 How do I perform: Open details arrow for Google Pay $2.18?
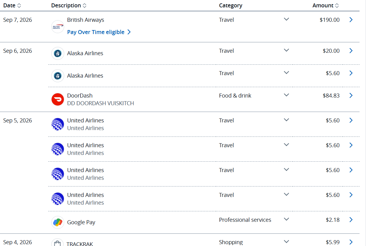[x=351, y=220]
